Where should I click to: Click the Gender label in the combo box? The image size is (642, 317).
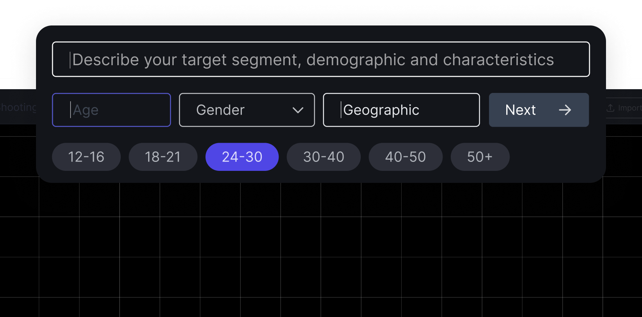220,110
